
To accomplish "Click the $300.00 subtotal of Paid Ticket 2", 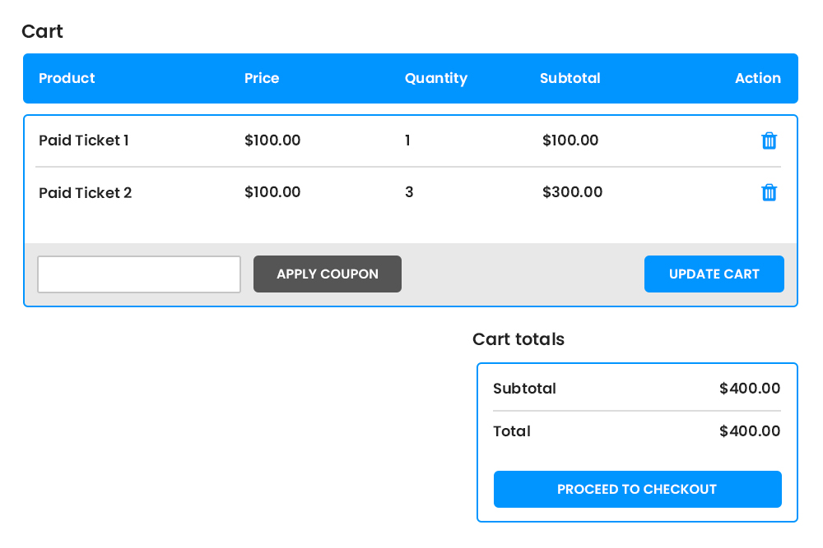I will click(572, 193).
